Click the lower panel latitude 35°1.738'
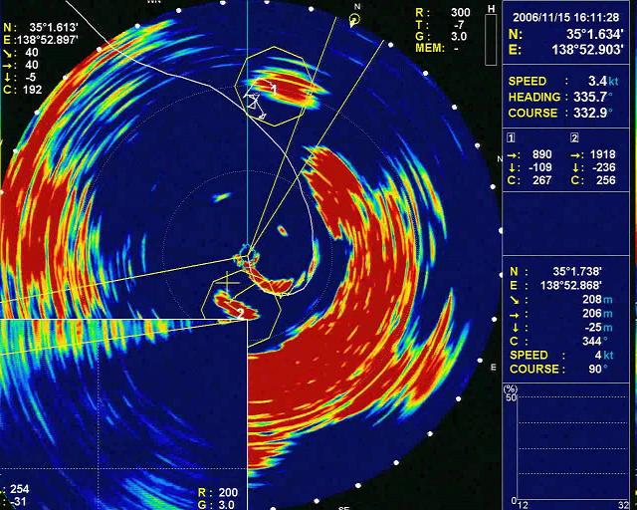Screen dimensions: 637x510 coord(577,271)
